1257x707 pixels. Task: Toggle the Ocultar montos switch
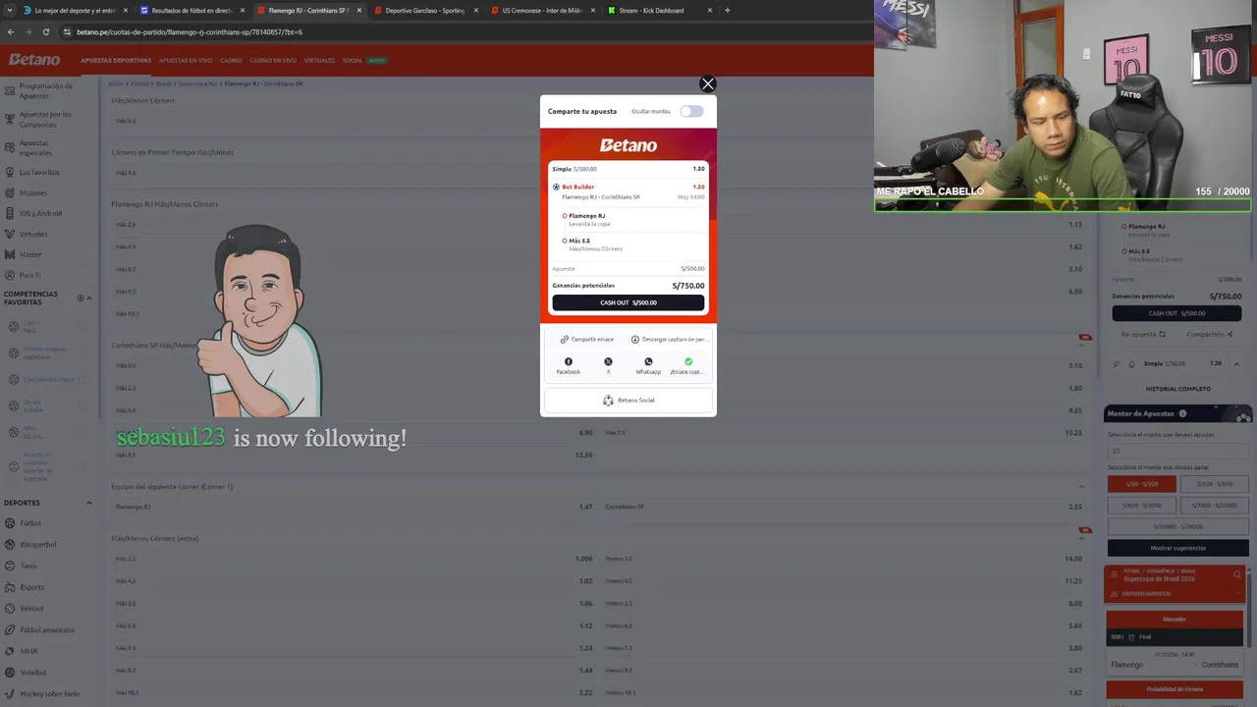tap(691, 111)
